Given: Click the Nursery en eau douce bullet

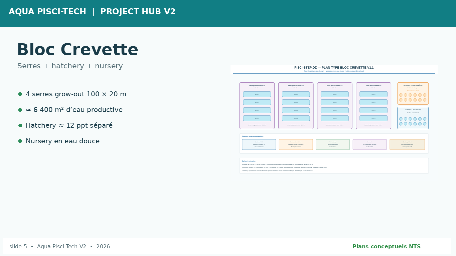Looking at the screenshot, I should (x=62, y=141).
